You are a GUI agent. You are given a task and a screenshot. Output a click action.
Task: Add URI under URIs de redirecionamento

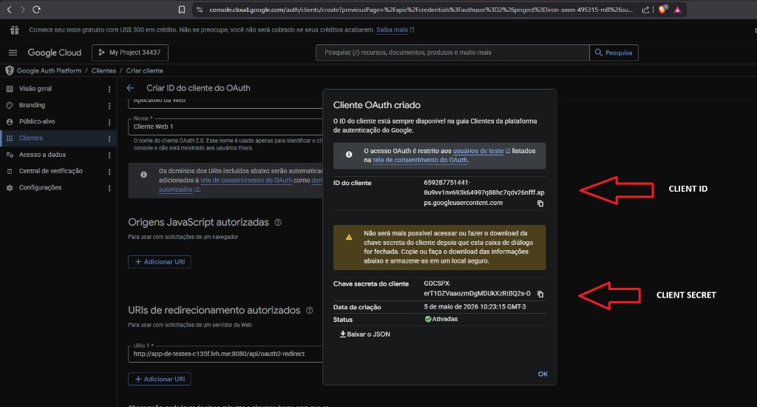(160, 379)
